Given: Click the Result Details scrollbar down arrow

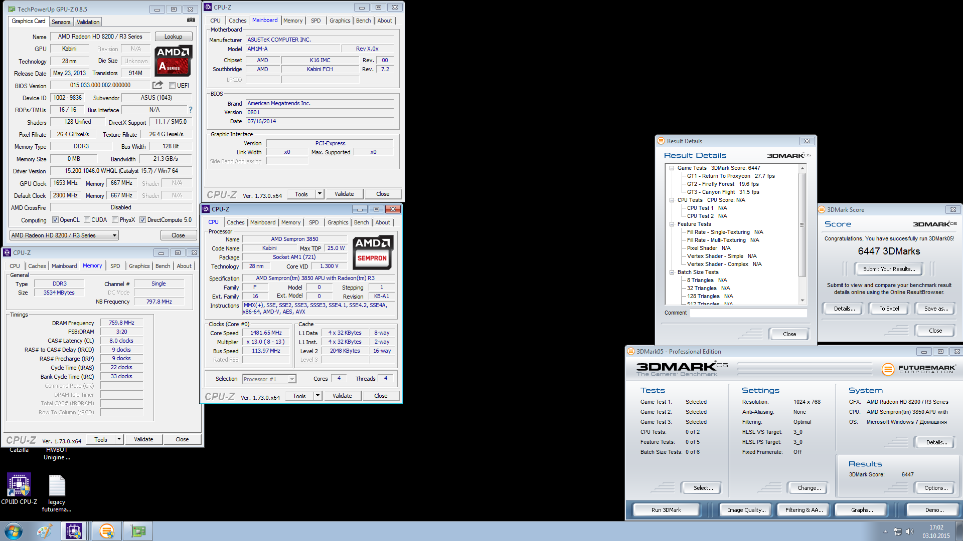Looking at the screenshot, I should coord(802,301).
